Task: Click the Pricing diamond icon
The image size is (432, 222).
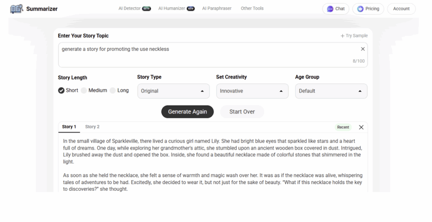Action: (360, 9)
